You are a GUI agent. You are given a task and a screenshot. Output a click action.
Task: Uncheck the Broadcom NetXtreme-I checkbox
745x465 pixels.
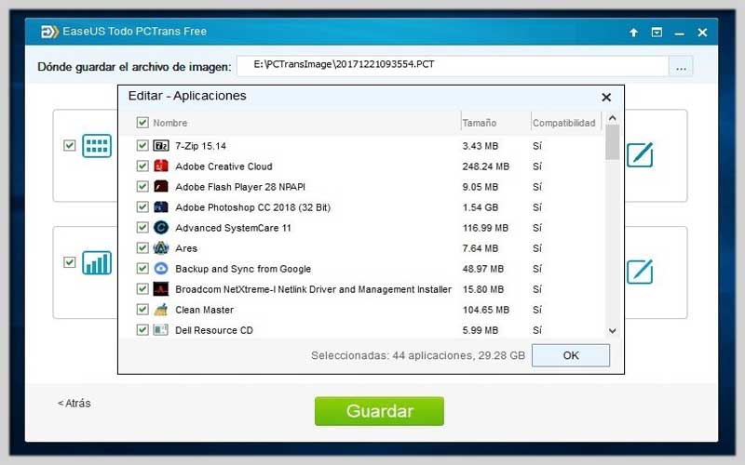click(142, 288)
